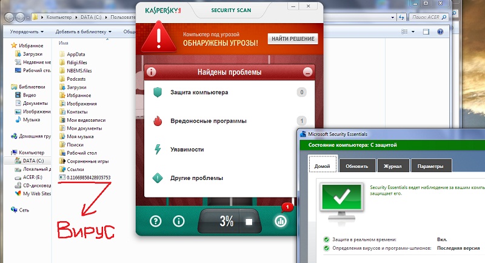Viewport: 485px width, 263px height.
Task: Click the info icon in 'Найдены проблемы' header
Action: (x=151, y=72)
